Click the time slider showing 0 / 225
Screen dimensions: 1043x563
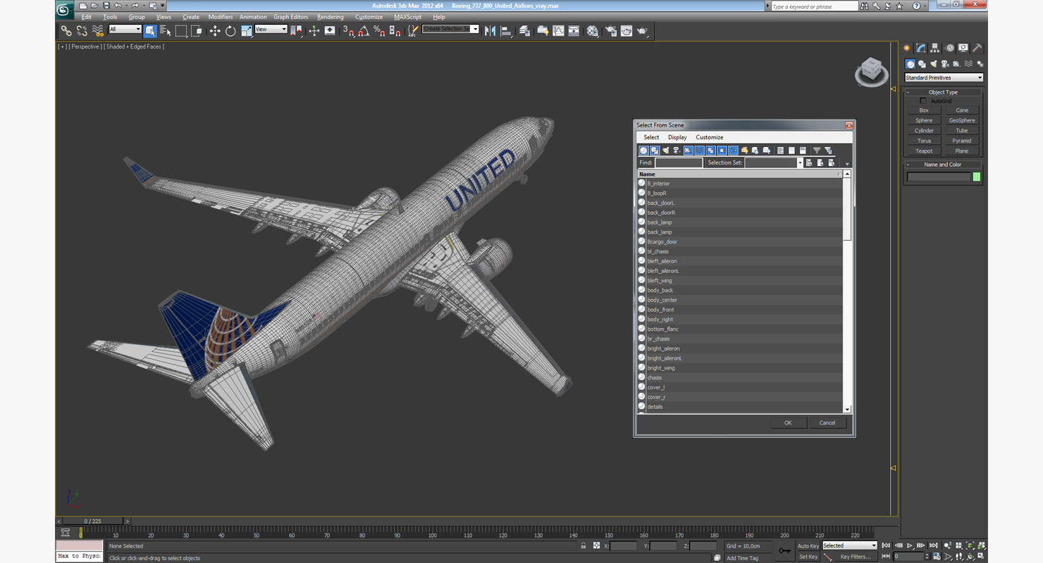click(93, 521)
